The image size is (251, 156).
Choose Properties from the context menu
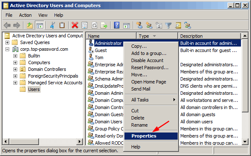pos(151,136)
